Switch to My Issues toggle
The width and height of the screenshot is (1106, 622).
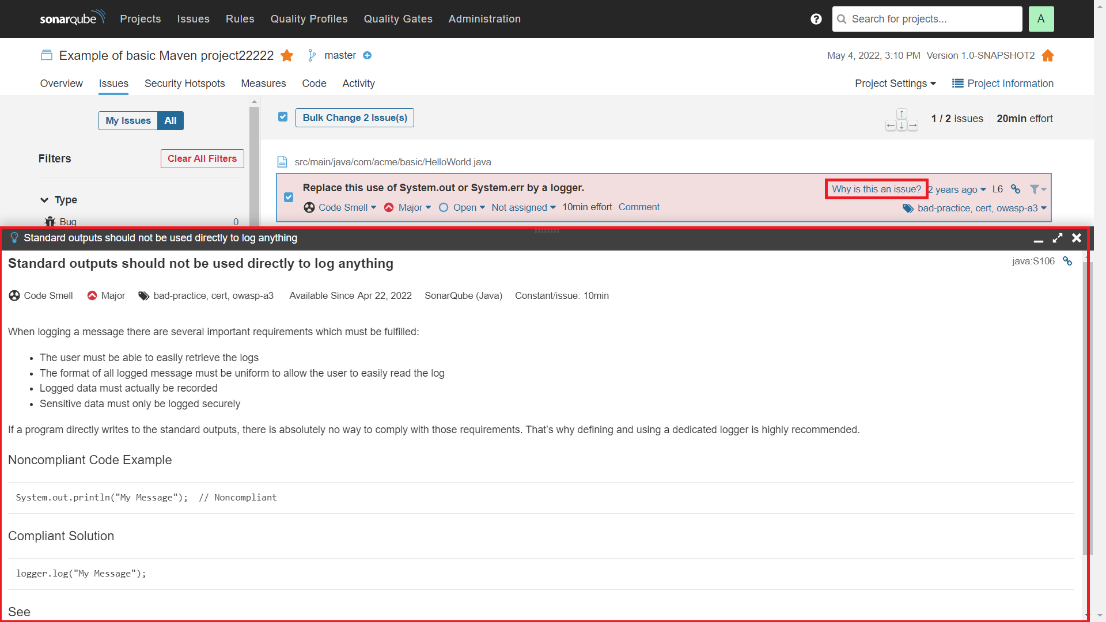pyautogui.click(x=128, y=120)
